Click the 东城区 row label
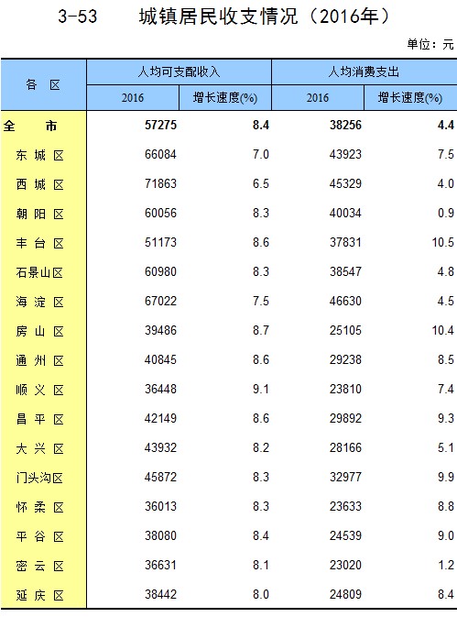The image size is (457, 639). click(x=40, y=155)
